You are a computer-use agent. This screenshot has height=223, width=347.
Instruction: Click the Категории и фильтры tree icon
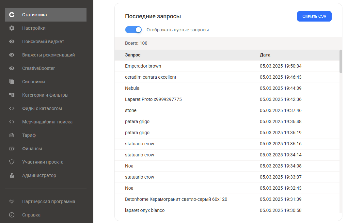[12, 95]
